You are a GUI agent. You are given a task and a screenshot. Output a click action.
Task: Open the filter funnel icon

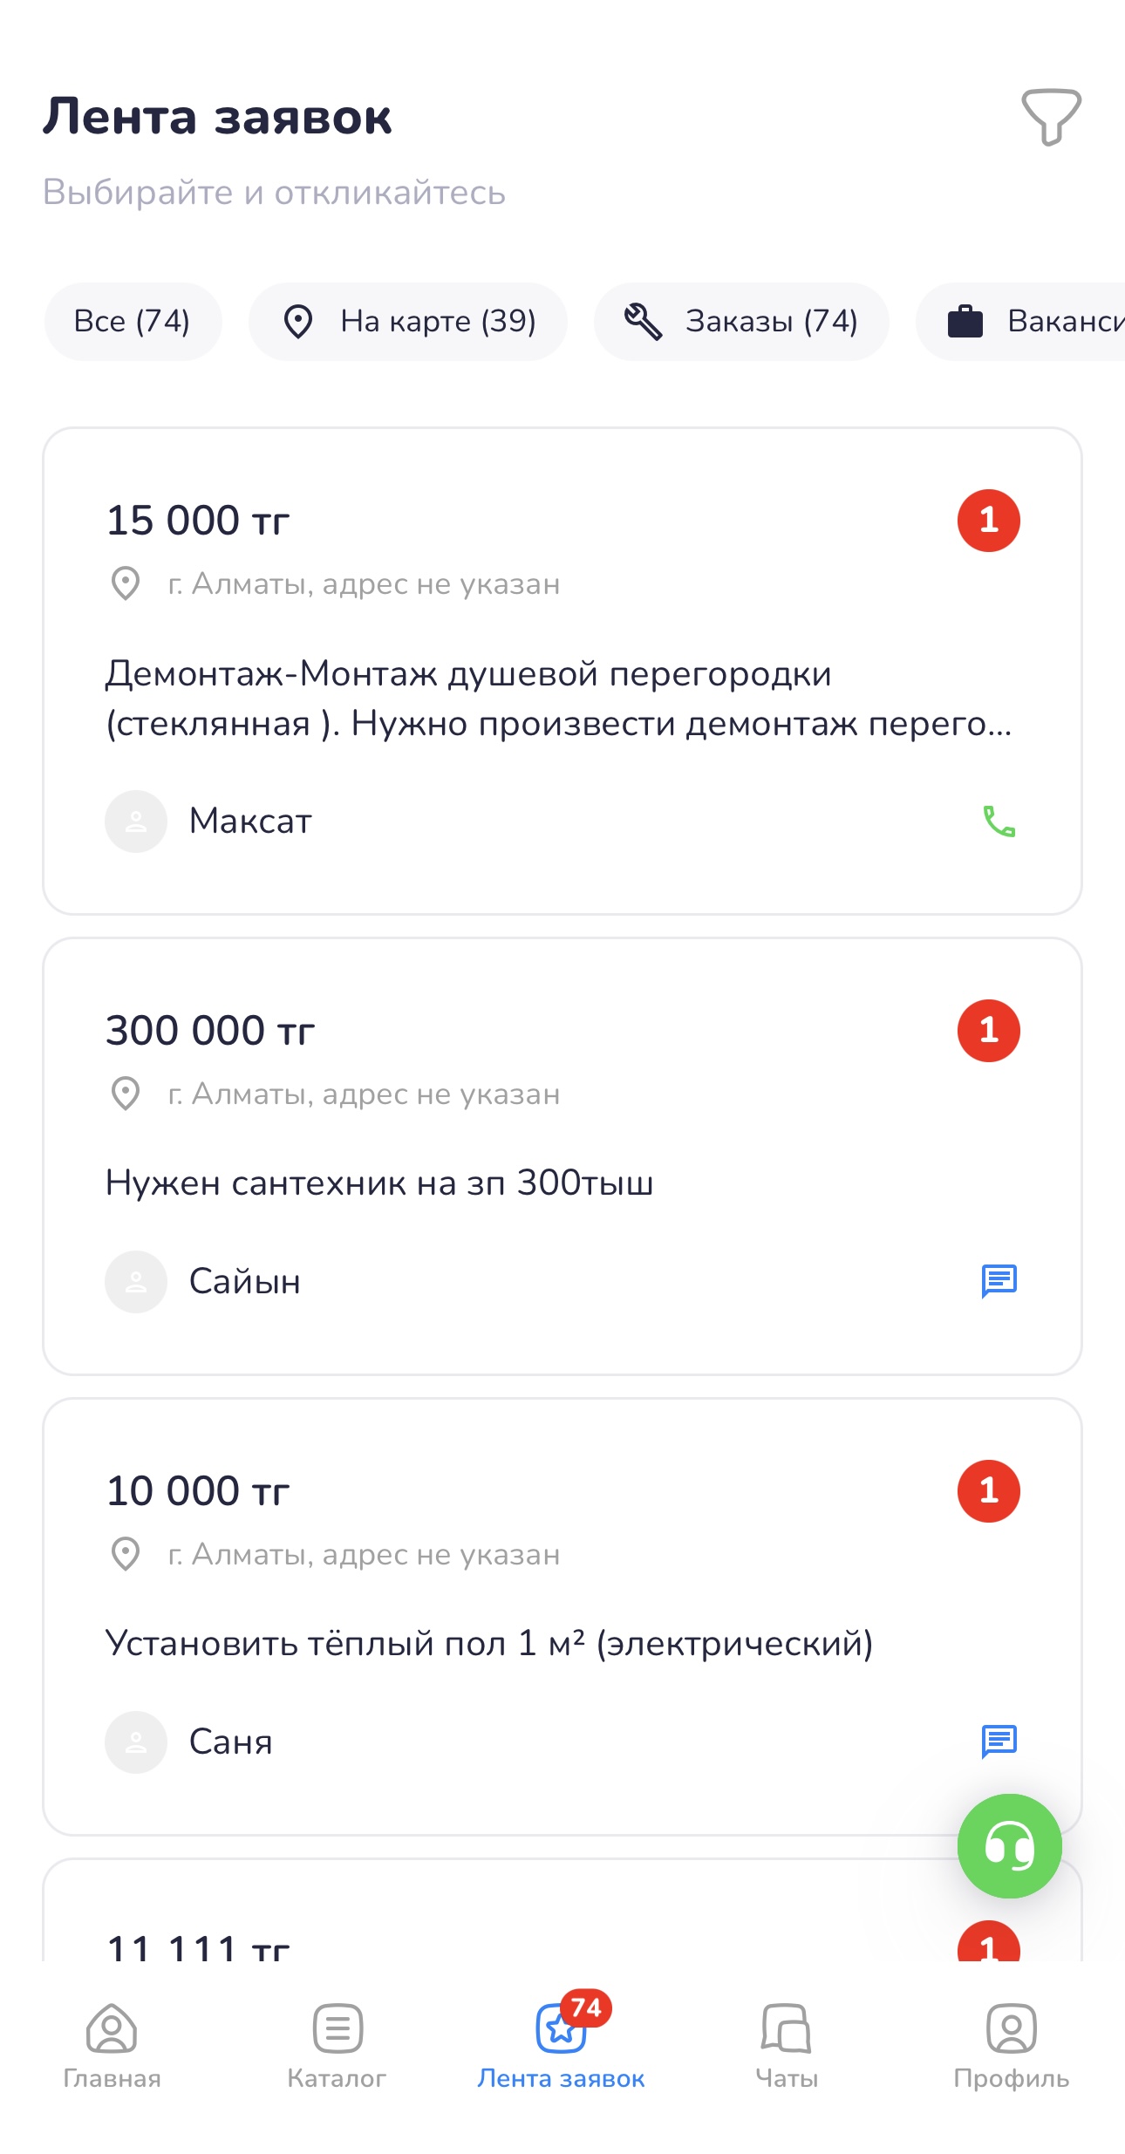(1051, 117)
